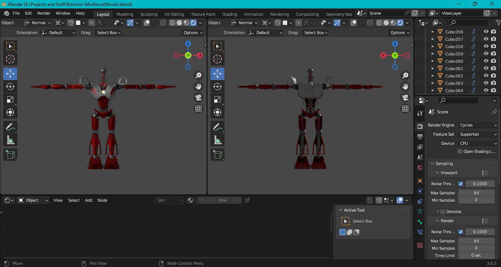501x267 pixels.
Task: Open the World properties tab
Action: [x=420, y=168]
